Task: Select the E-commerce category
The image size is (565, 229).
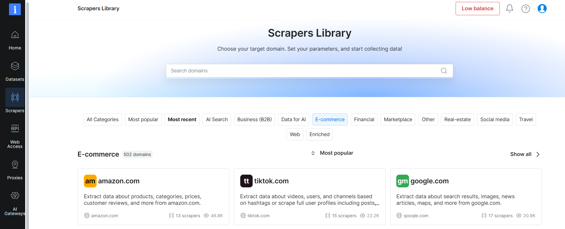Action: tap(330, 120)
